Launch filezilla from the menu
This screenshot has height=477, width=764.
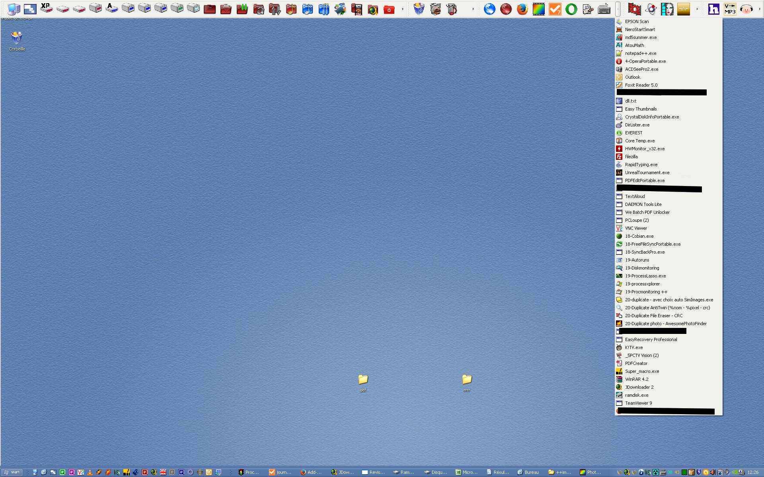[668, 157]
